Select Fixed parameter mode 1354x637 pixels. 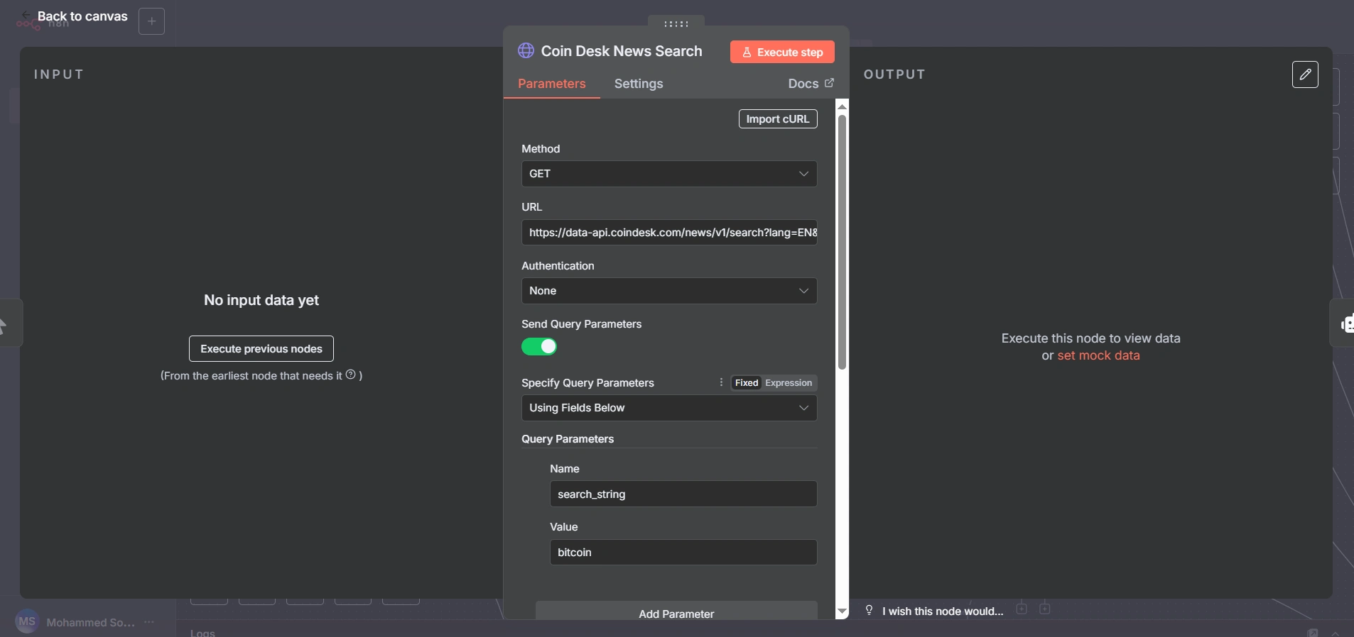tap(746, 383)
